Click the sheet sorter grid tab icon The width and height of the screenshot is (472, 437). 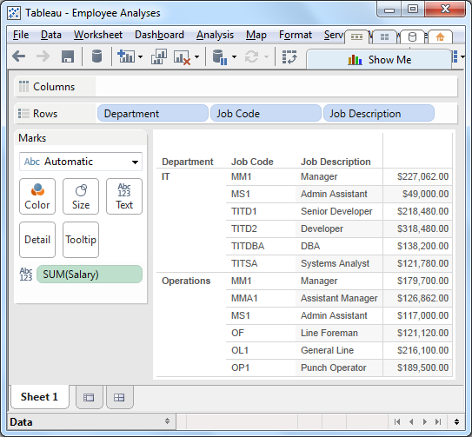pos(385,37)
